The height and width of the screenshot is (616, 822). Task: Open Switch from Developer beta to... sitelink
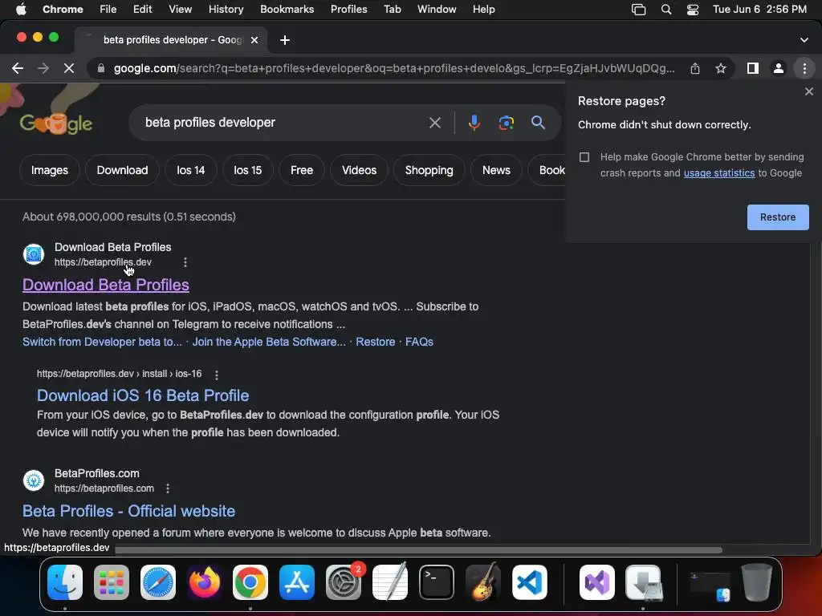[102, 342]
